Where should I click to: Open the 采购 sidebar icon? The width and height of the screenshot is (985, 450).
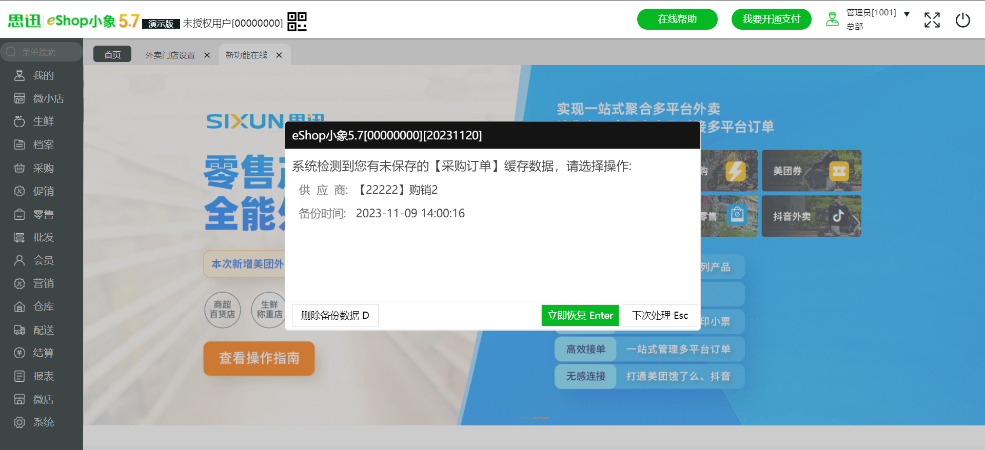tap(19, 168)
